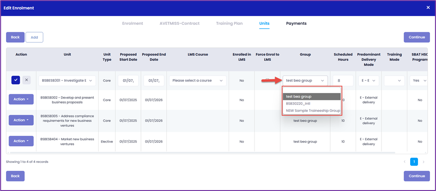The height and width of the screenshot is (191, 436).
Task: Click the Proposed Start Date header
Action: click(128, 57)
